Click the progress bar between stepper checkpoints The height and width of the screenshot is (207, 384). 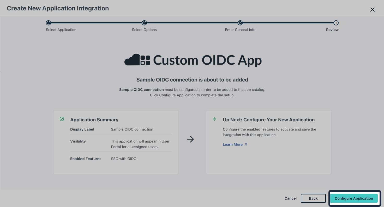tap(97, 23)
